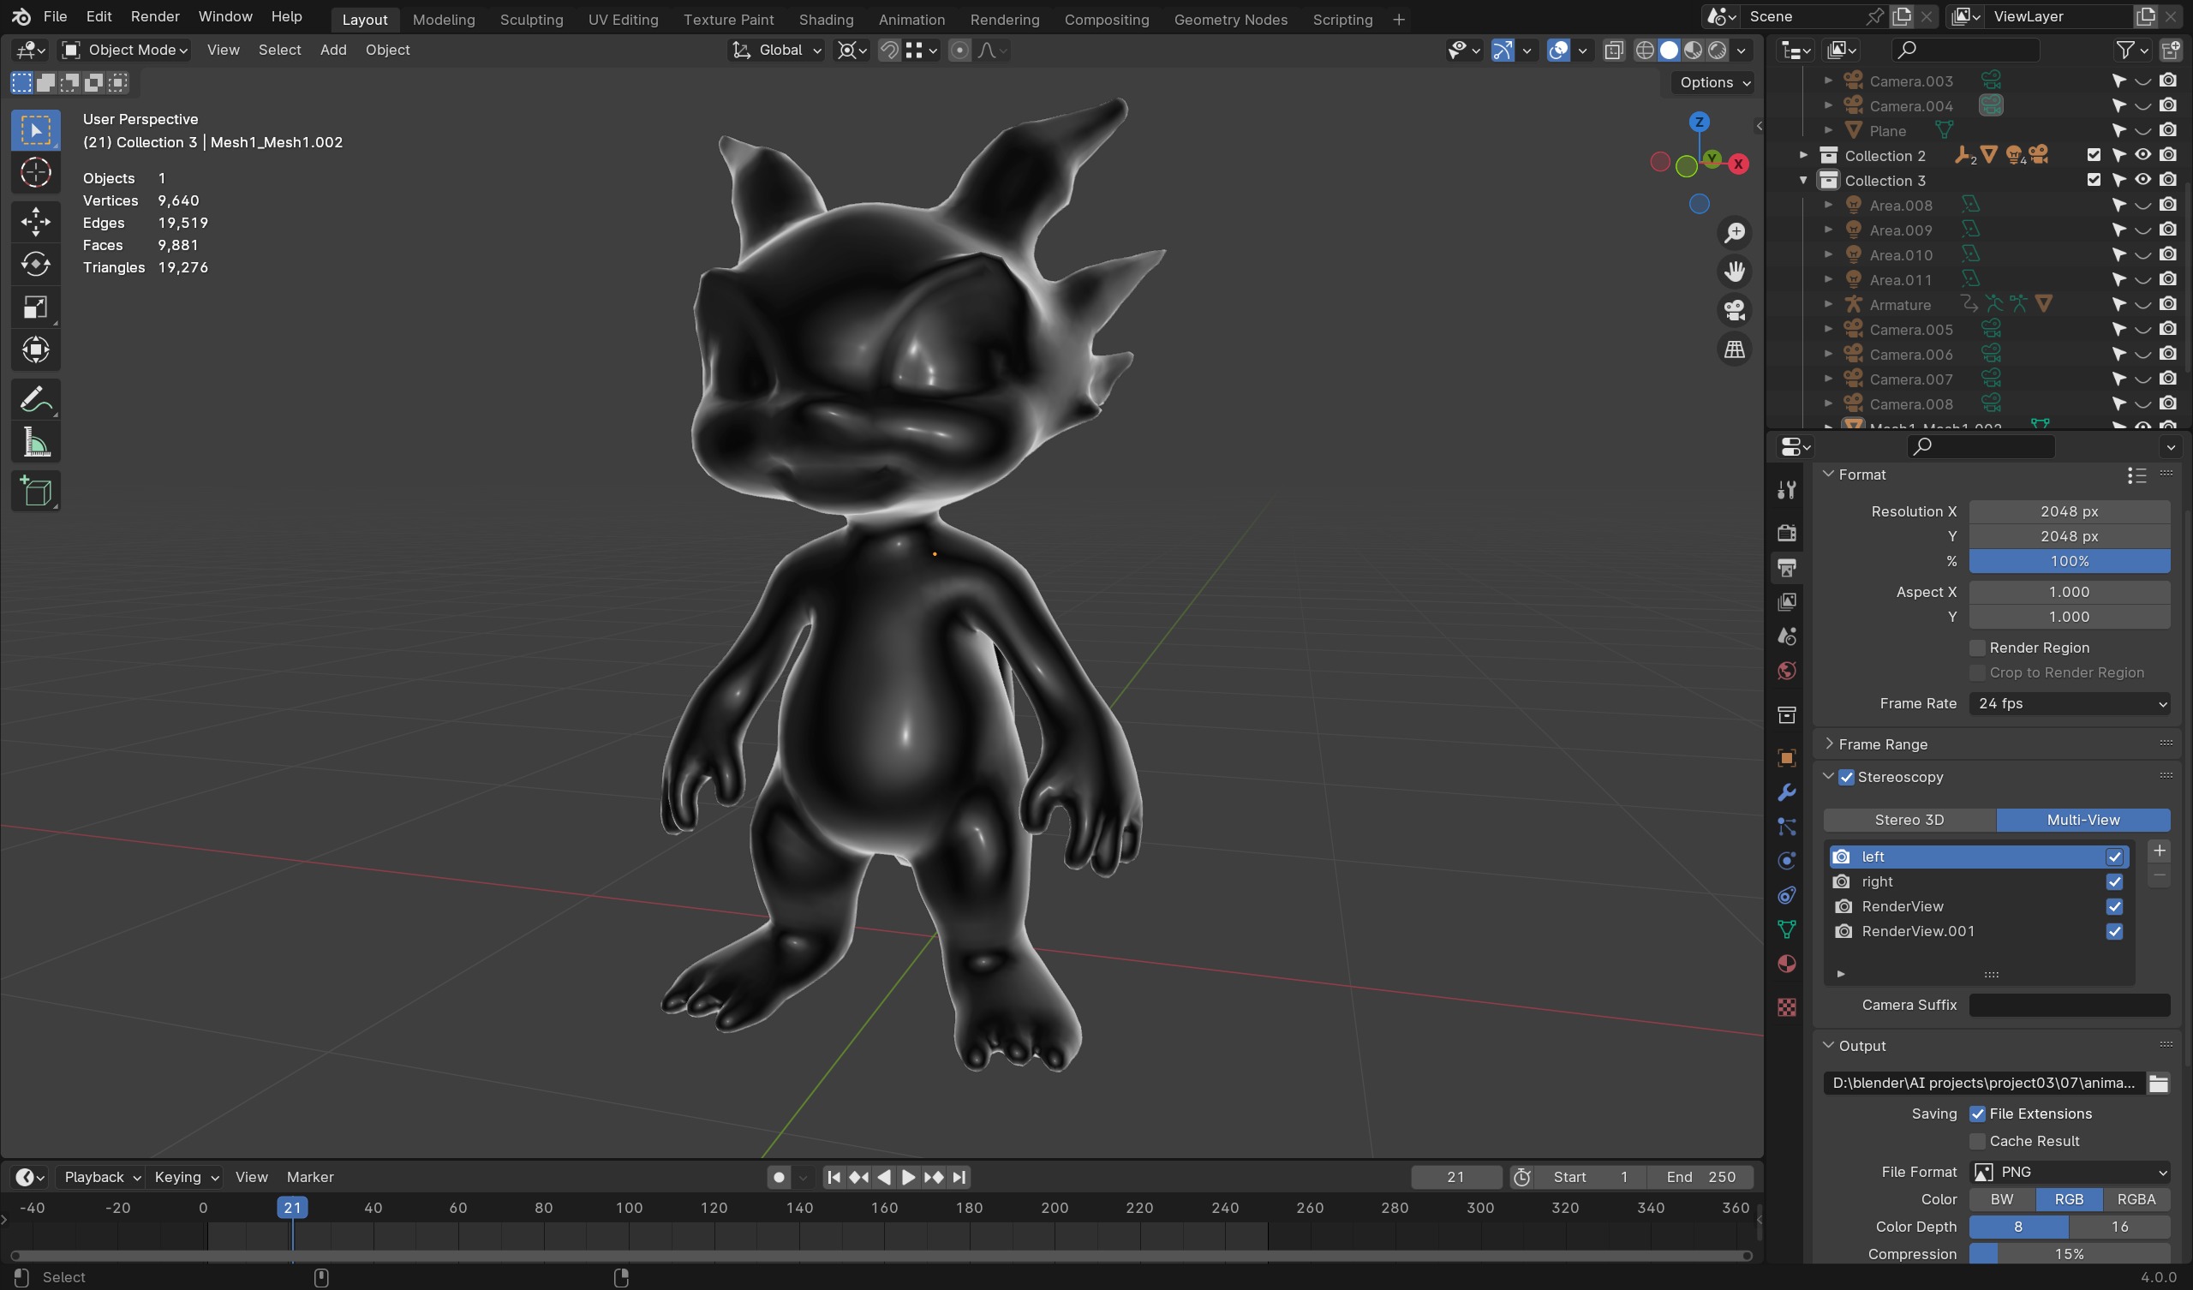2193x1290 pixels.
Task: Open the File menu
Action: click(55, 16)
